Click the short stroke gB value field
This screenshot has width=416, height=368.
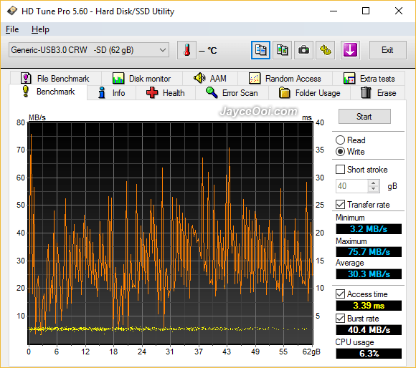pos(351,186)
